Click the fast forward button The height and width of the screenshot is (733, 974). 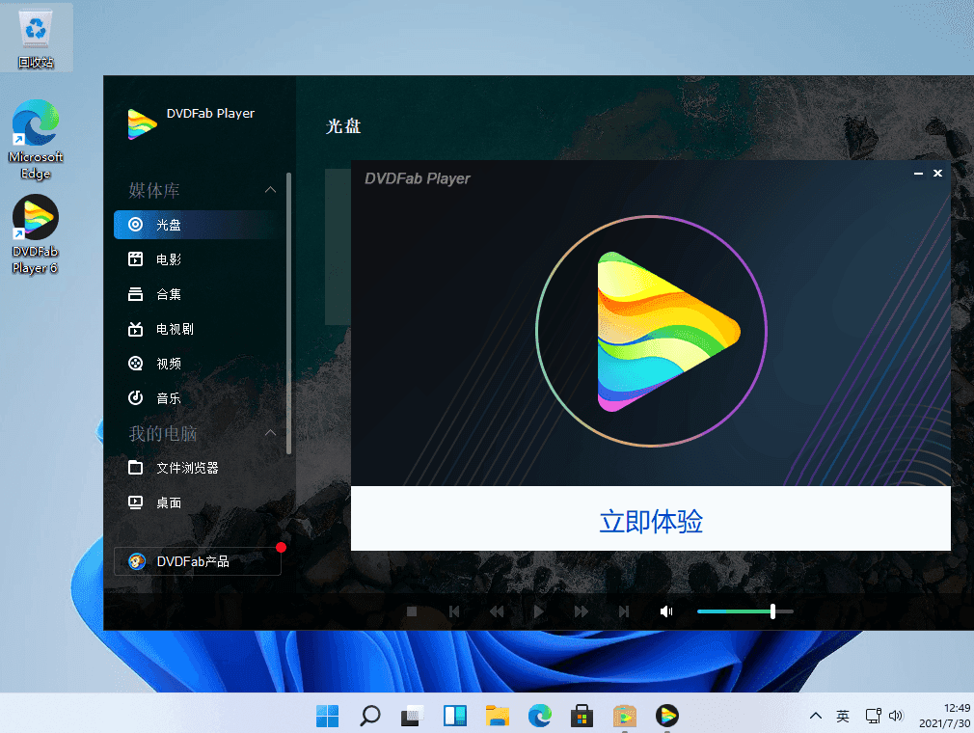coord(582,611)
